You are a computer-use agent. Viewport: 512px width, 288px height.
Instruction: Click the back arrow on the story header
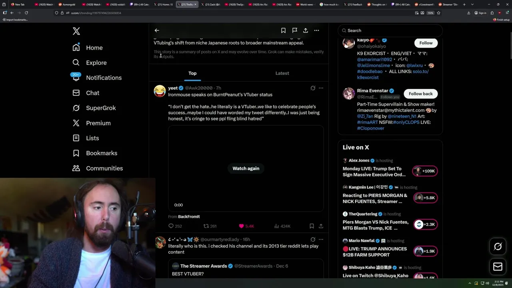click(x=157, y=30)
